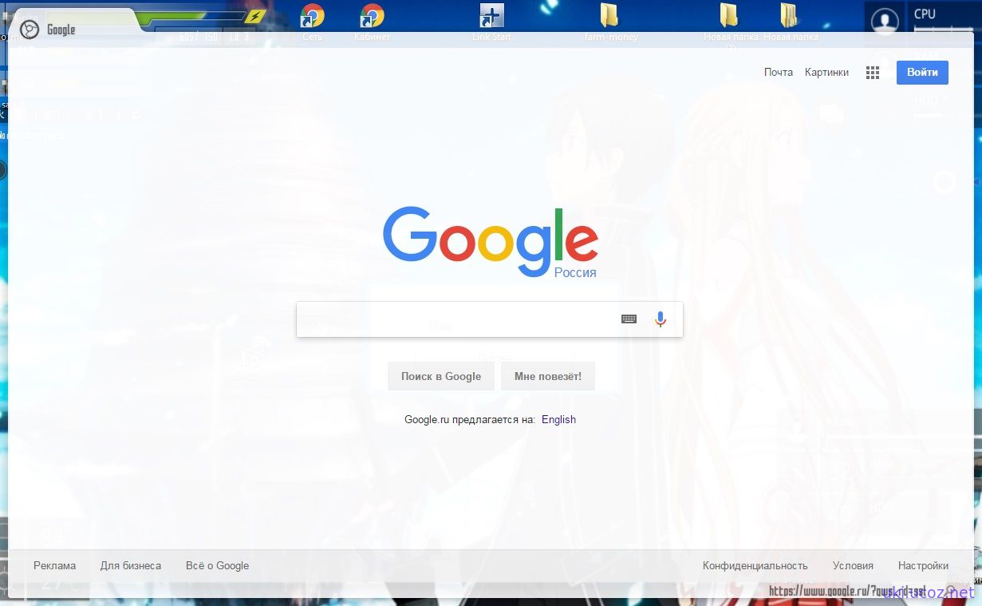This screenshot has width=982, height=606.
Task: Click the CPU widget label on desktop
Action: point(925,14)
